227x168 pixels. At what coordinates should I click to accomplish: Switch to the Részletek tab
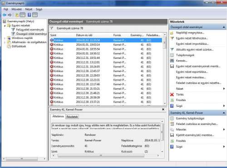[72, 117]
